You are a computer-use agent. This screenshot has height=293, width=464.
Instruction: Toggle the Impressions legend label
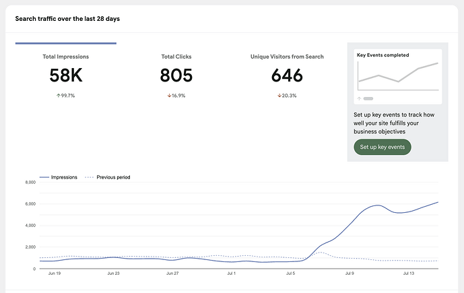(64, 177)
